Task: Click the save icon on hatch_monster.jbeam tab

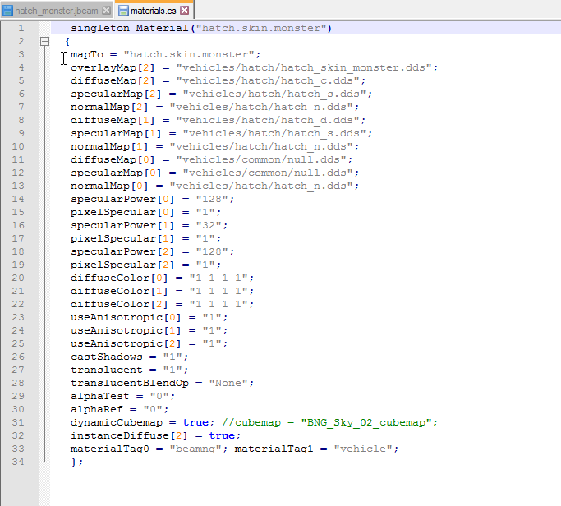Action: (7, 11)
